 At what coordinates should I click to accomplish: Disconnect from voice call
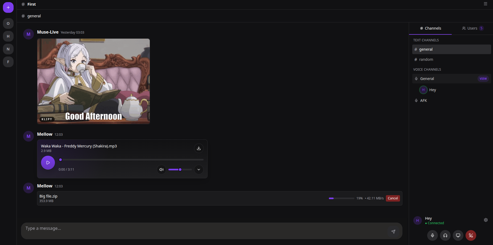click(471, 235)
